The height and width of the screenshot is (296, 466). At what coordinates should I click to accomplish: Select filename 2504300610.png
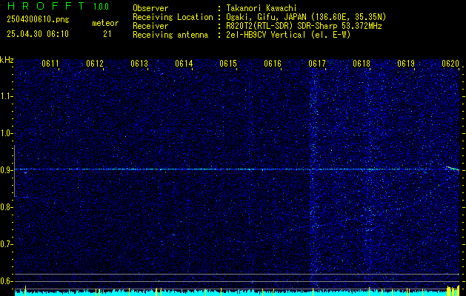click(x=38, y=20)
